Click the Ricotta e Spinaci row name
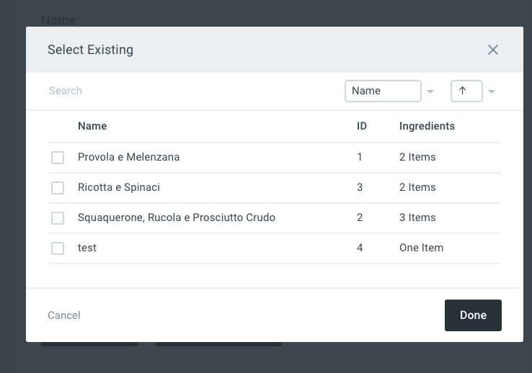The width and height of the screenshot is (532, 373). click(x=119, y=187)
